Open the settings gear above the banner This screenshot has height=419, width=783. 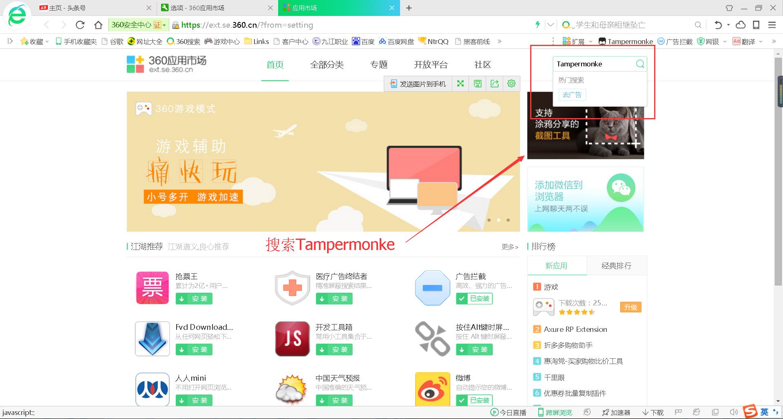tap(511, 83)
